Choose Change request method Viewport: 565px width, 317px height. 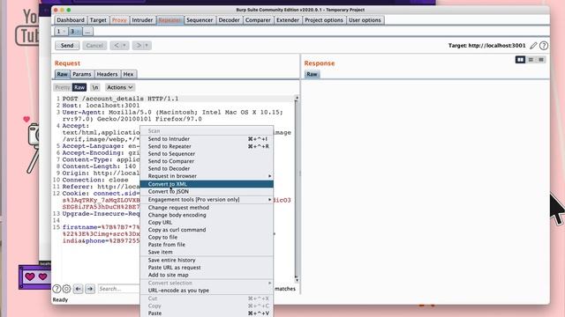click(x=207, y=208)
